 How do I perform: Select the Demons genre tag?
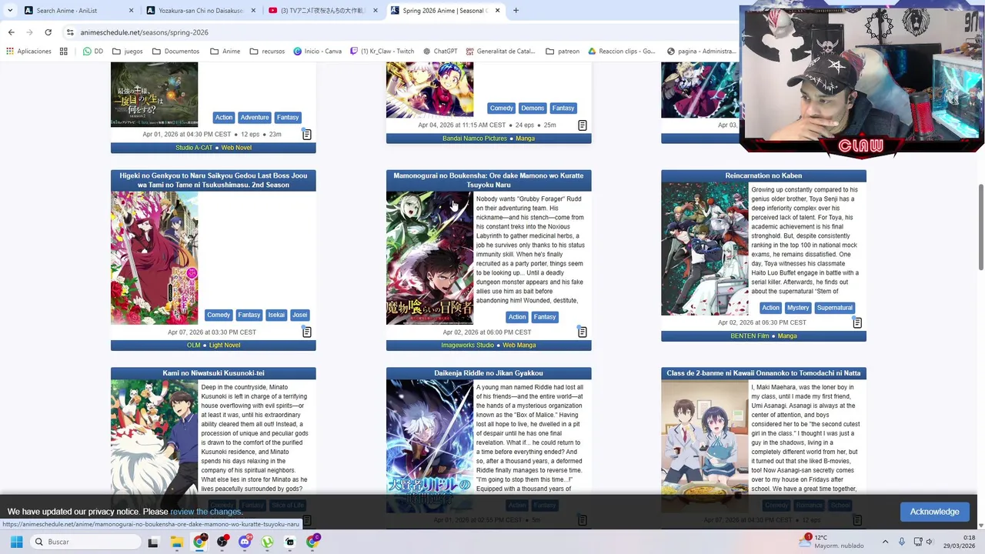click(533, 108)
